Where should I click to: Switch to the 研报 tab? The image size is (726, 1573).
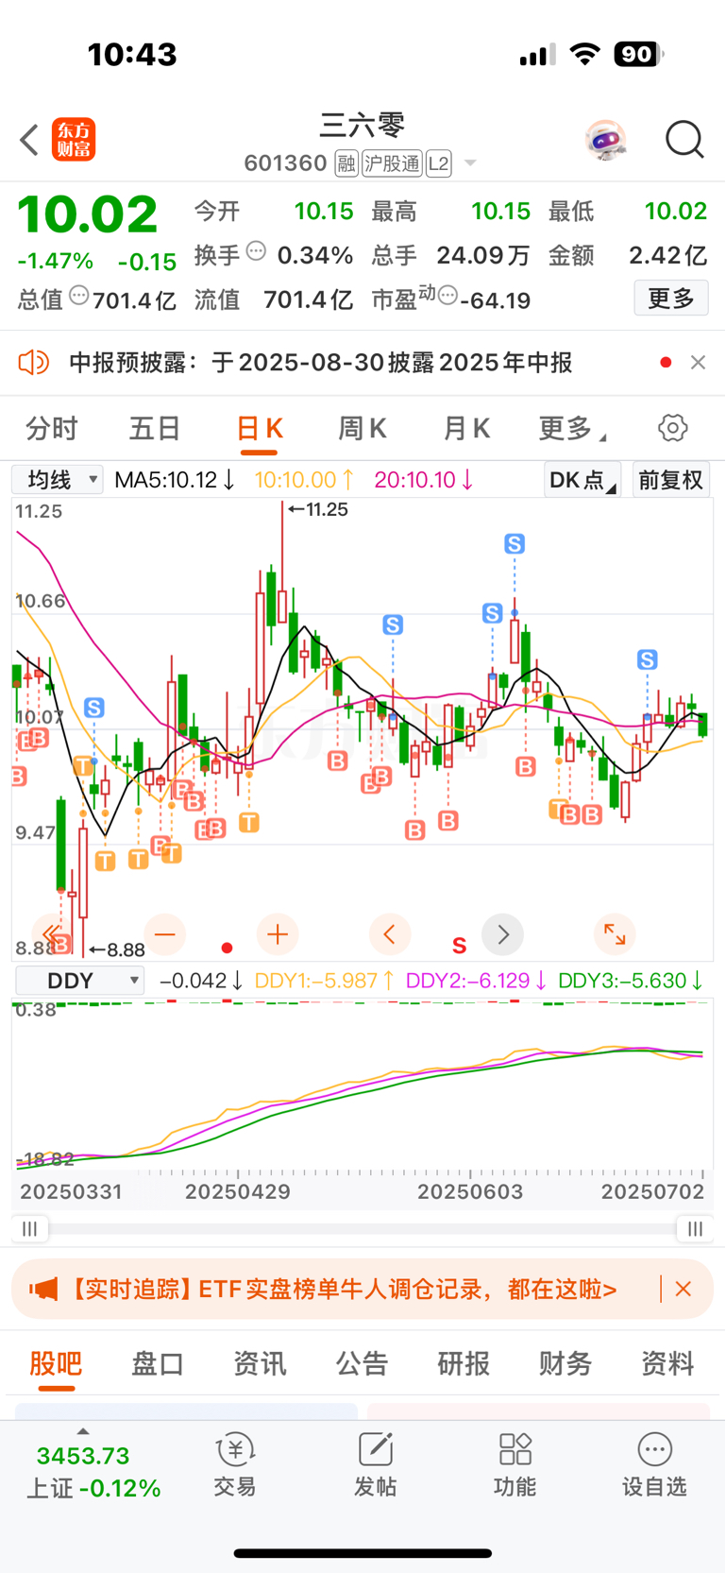point(464,1363)
